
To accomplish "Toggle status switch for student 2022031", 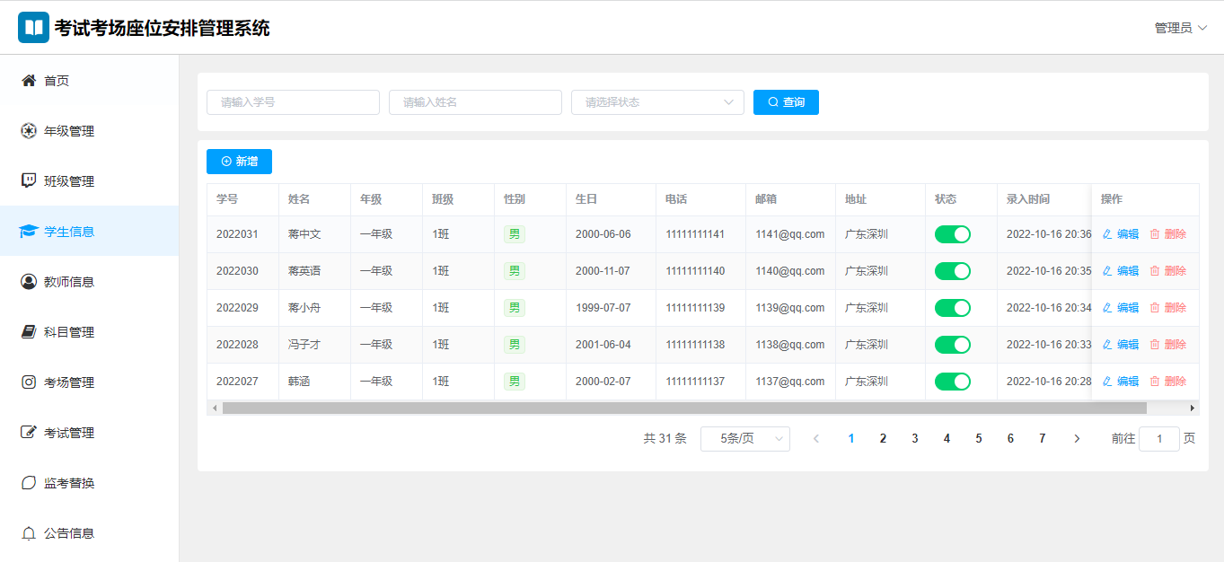I will tap(953, 234).
